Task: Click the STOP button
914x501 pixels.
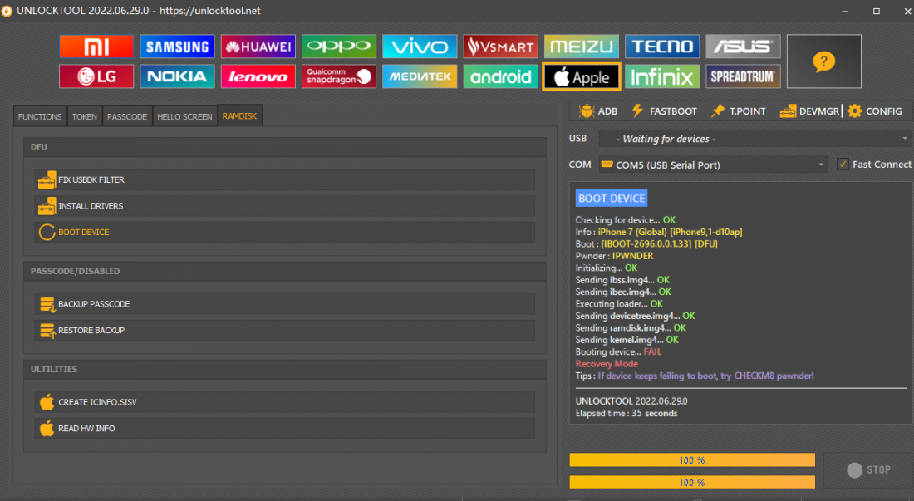Action: click(x=868, y=470)
